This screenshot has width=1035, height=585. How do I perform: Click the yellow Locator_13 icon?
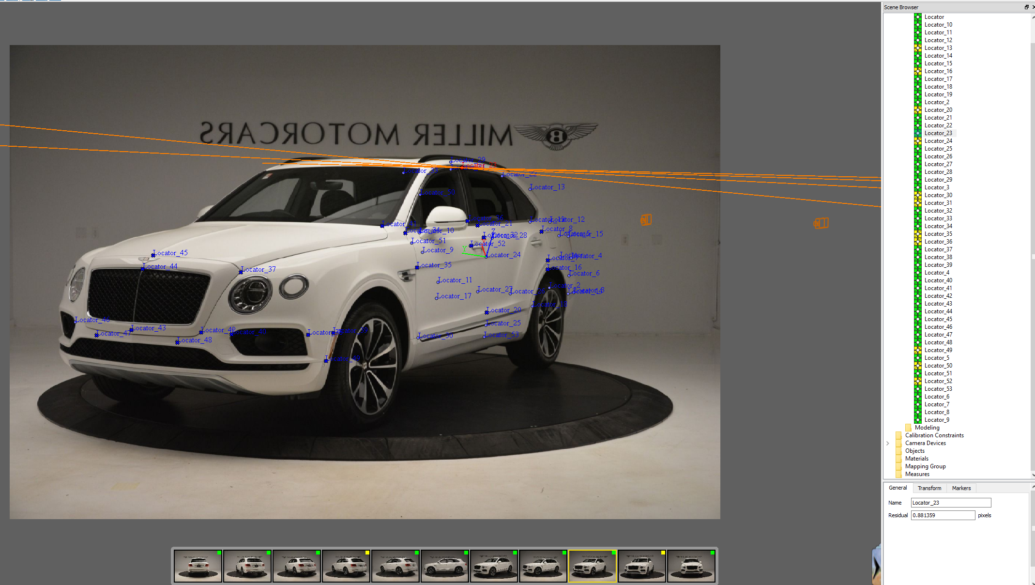[x=917, y=48]
